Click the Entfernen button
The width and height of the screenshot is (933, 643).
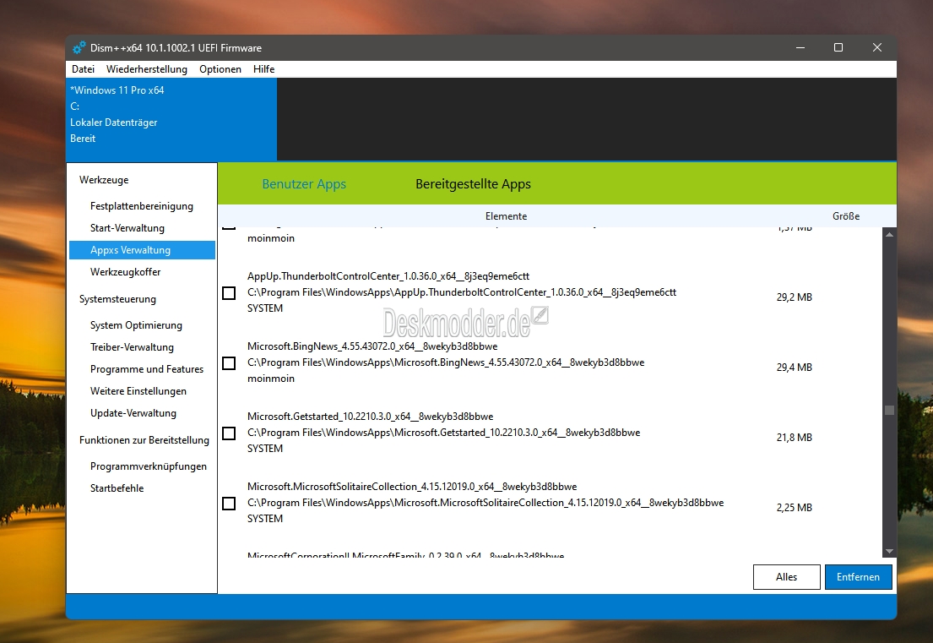point(858,577)
